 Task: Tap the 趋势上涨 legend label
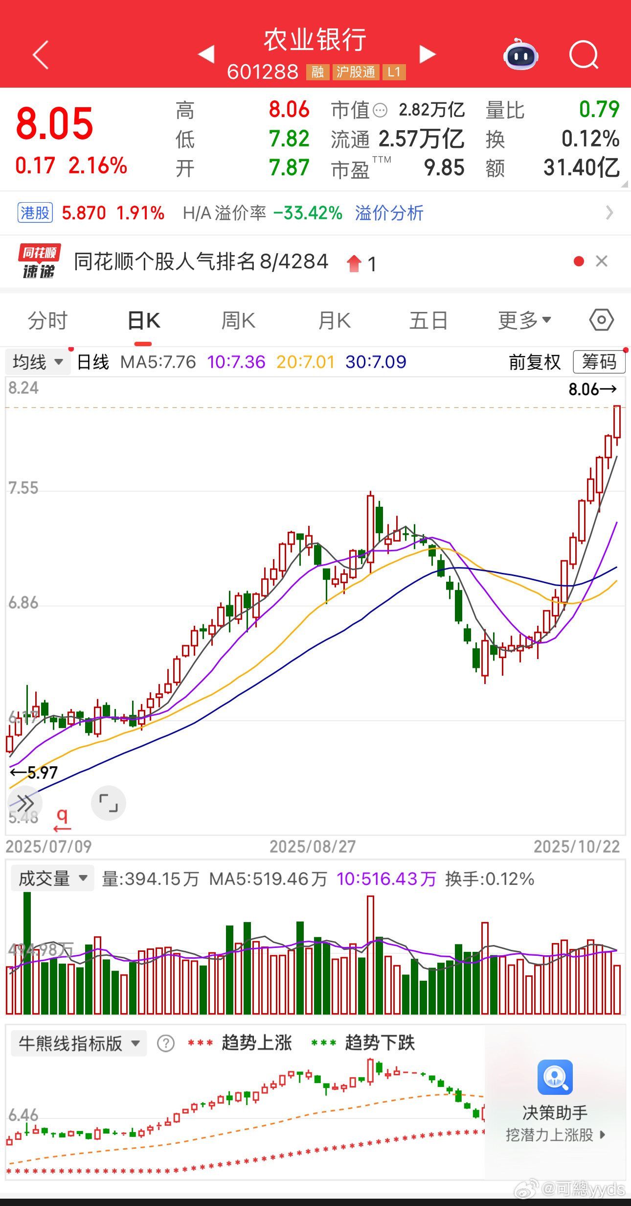(x=257, y=1043)
